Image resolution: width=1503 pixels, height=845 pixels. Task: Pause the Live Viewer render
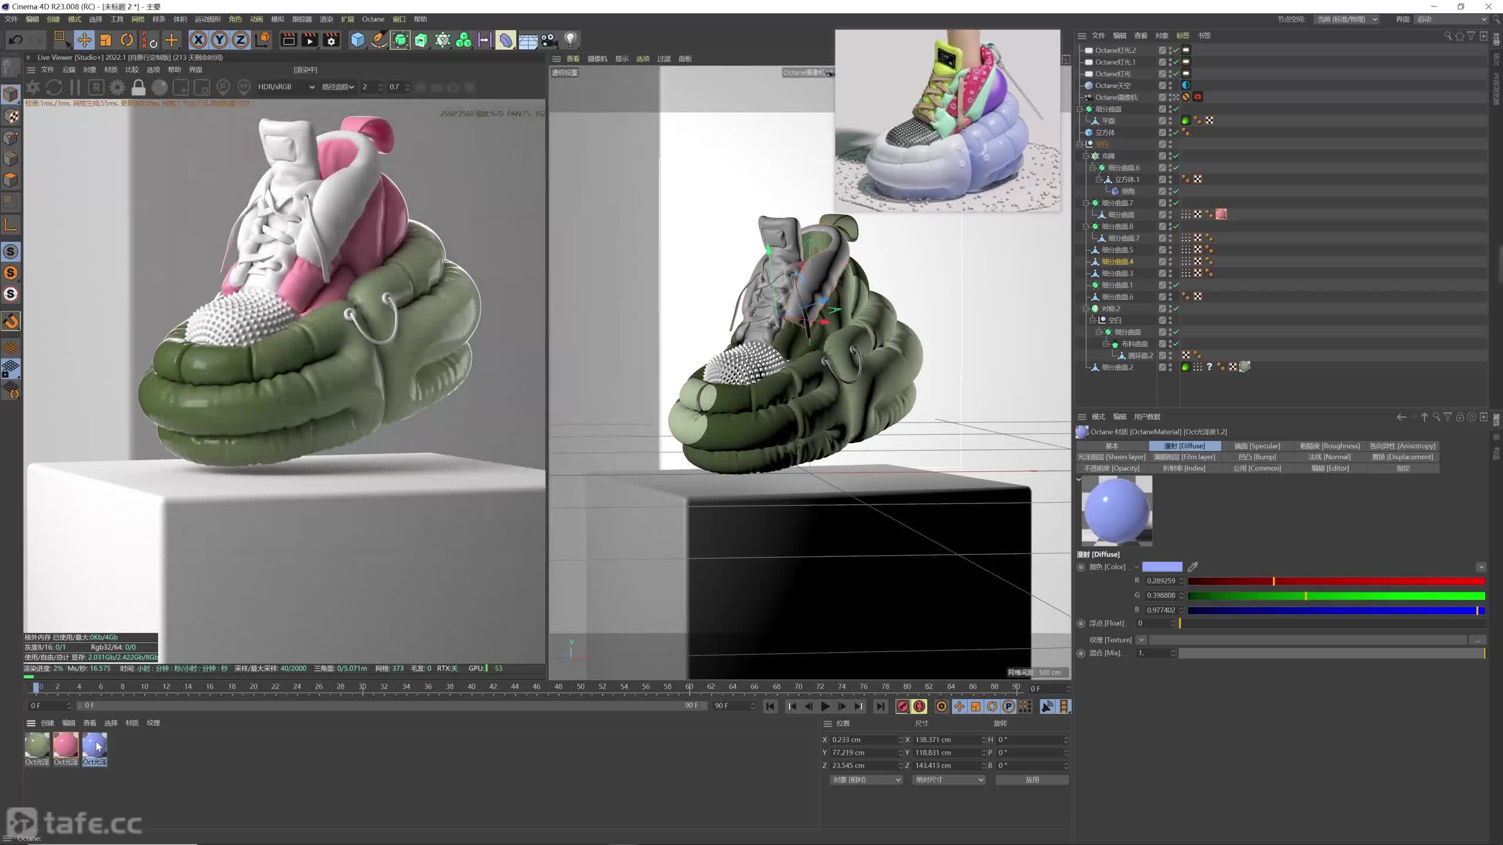click(75, 87)
